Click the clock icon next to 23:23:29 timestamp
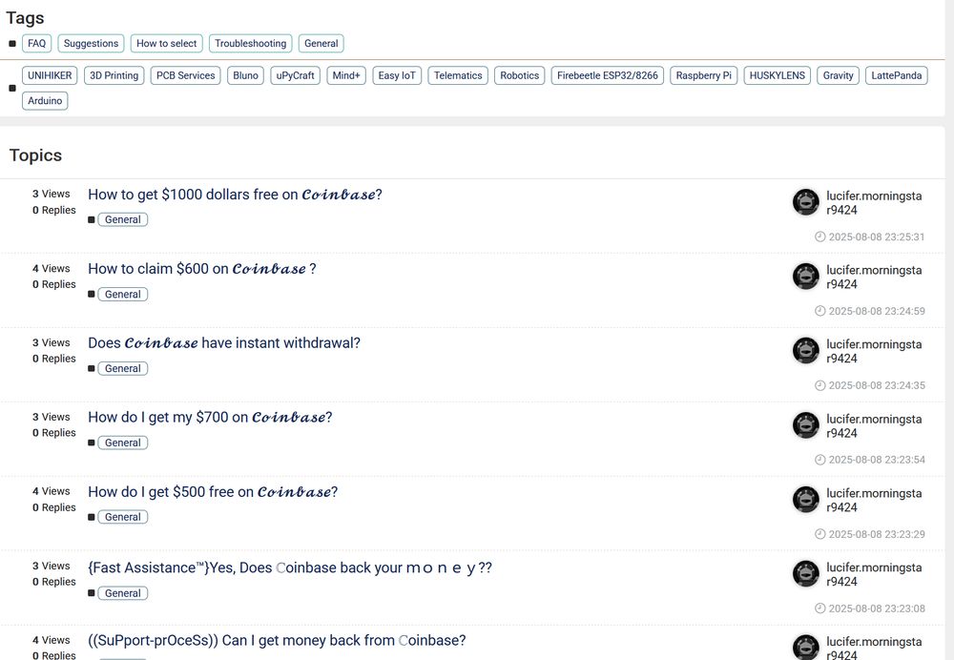Screen dimensions: 954x660 click(820, 534)
